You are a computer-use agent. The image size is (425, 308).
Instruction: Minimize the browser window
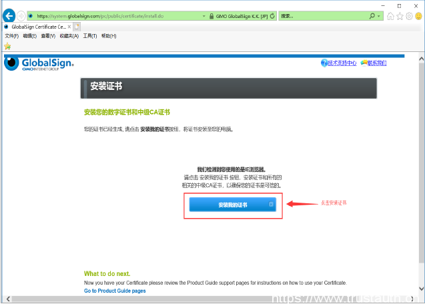click(x=383, y=6)
